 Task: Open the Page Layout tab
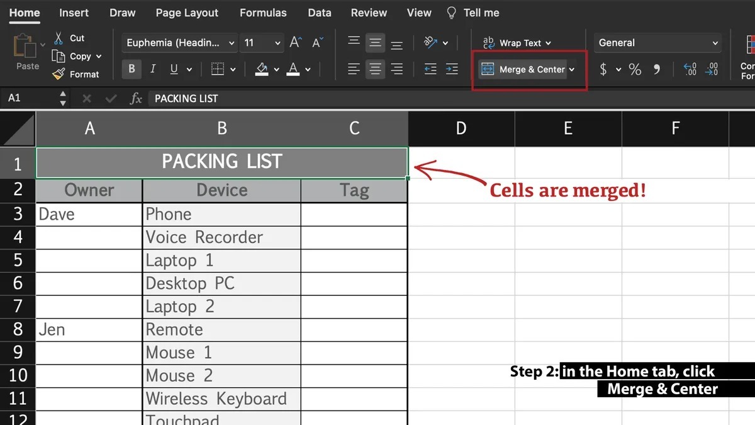[187, 13]
